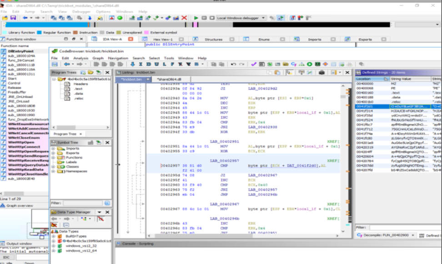The width and height of the screenshot is (442, 264).
Task: Select the Decompile: FUN_00402900 tab
Action: [x=386, y=235]
